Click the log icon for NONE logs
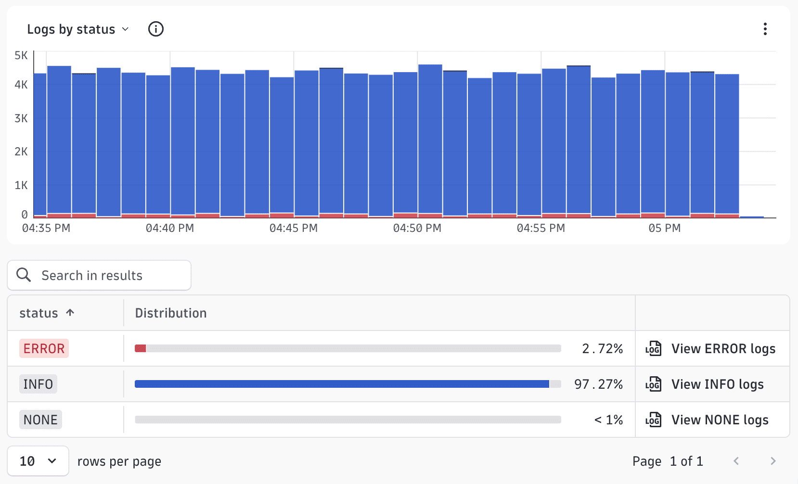 click(x=653, y=420)
